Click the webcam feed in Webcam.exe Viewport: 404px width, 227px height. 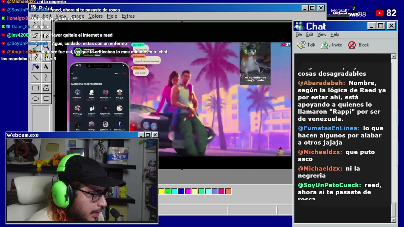pyautogui.click(x=82, y=181)
